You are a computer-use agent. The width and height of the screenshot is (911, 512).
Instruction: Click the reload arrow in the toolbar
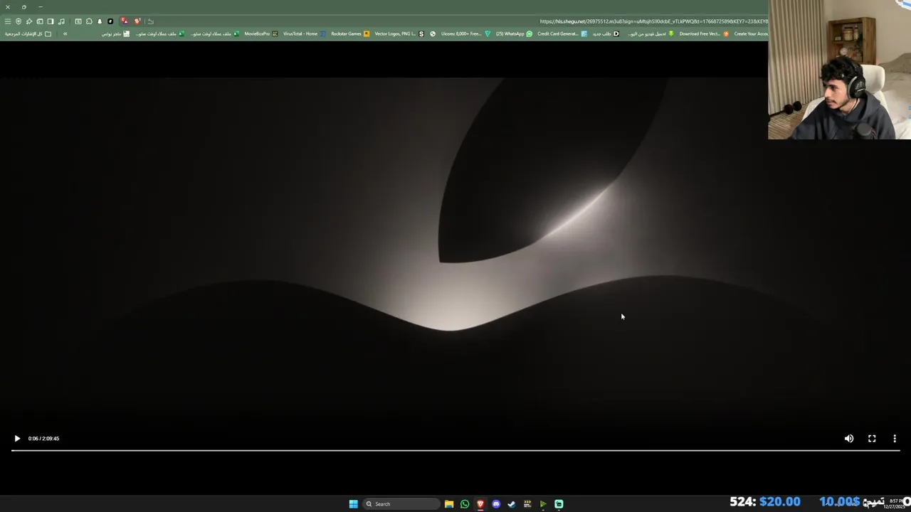(151, 21)
